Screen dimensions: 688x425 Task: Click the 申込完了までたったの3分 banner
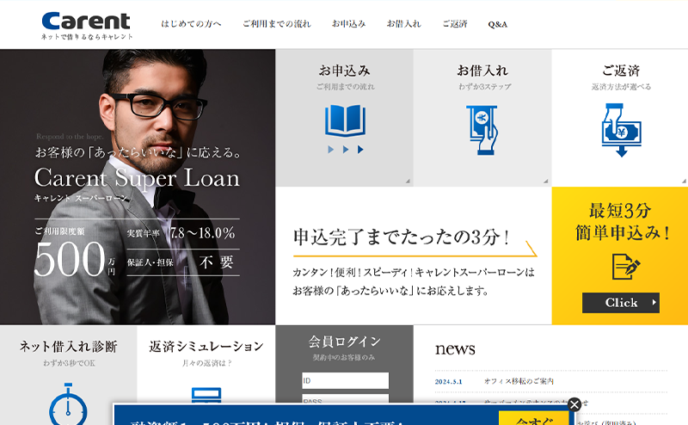(413, 256)
